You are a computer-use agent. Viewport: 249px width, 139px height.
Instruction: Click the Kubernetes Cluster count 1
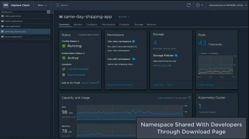point(200,106)
